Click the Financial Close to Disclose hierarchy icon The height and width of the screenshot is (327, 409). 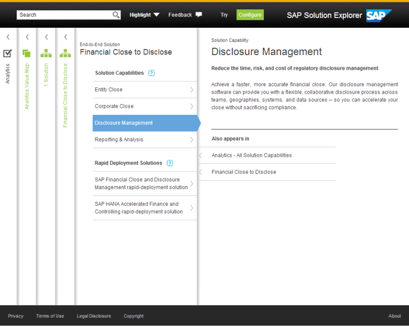[65, 54]
